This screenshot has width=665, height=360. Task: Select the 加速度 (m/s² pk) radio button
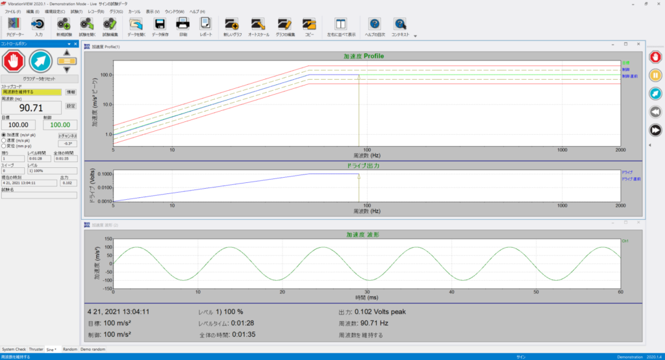[4, 135]
